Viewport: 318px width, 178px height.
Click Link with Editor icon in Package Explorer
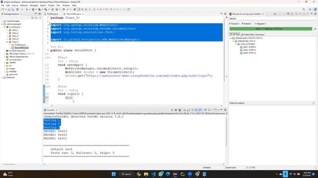36,18
